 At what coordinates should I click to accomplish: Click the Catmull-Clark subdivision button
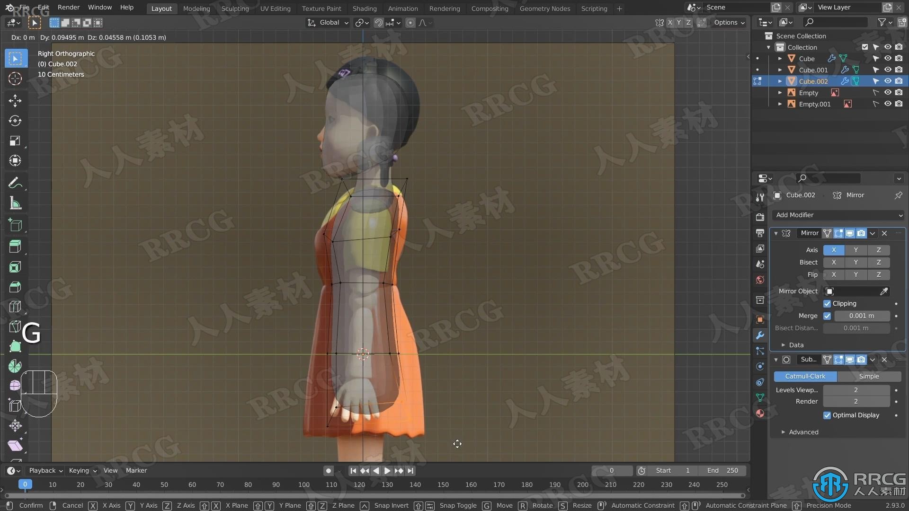805,376
